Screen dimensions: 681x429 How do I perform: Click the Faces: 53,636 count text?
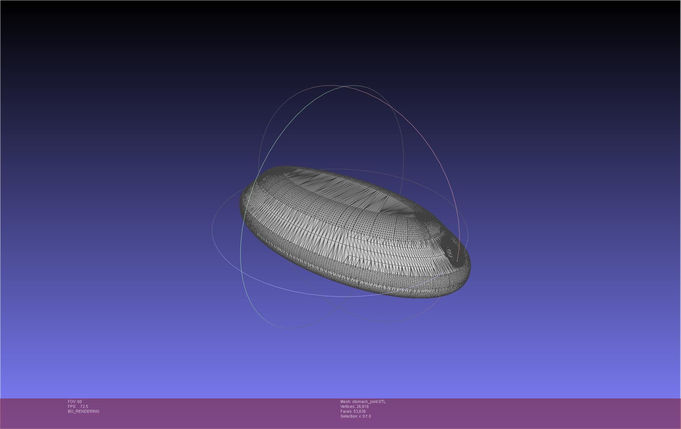coord(353,411)
